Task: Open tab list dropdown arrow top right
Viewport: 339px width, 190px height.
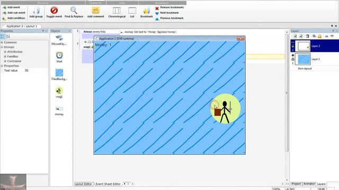Action: click(x=332, y=26)
